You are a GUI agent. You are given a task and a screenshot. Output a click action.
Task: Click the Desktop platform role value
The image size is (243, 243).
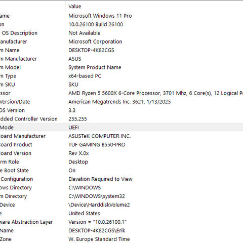pos(78,162)
